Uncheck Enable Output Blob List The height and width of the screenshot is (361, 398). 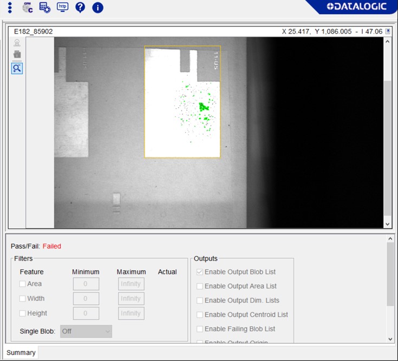click(x=200, y=272)
